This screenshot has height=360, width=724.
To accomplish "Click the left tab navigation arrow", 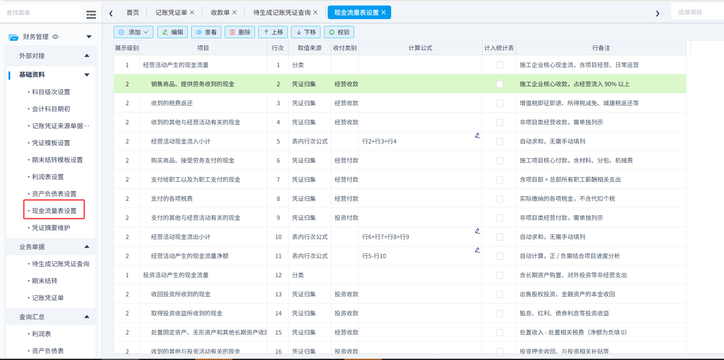I will 111,13.
